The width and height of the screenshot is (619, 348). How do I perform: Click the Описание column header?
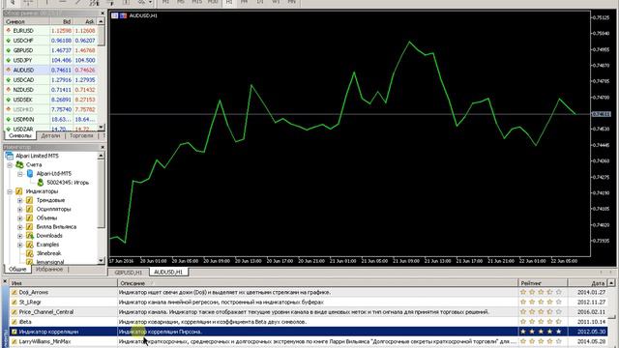click(318, 283)
